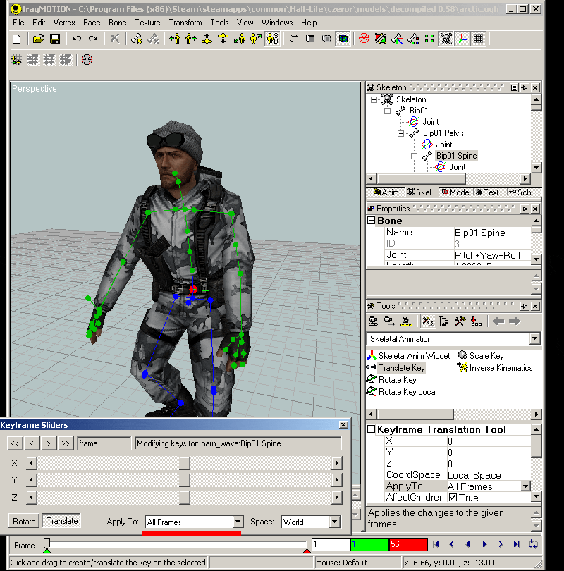Image resolution: width=564 pixels, height=571 pixels.
Task: Click the Z axis slider thumb
Action: 185,498
